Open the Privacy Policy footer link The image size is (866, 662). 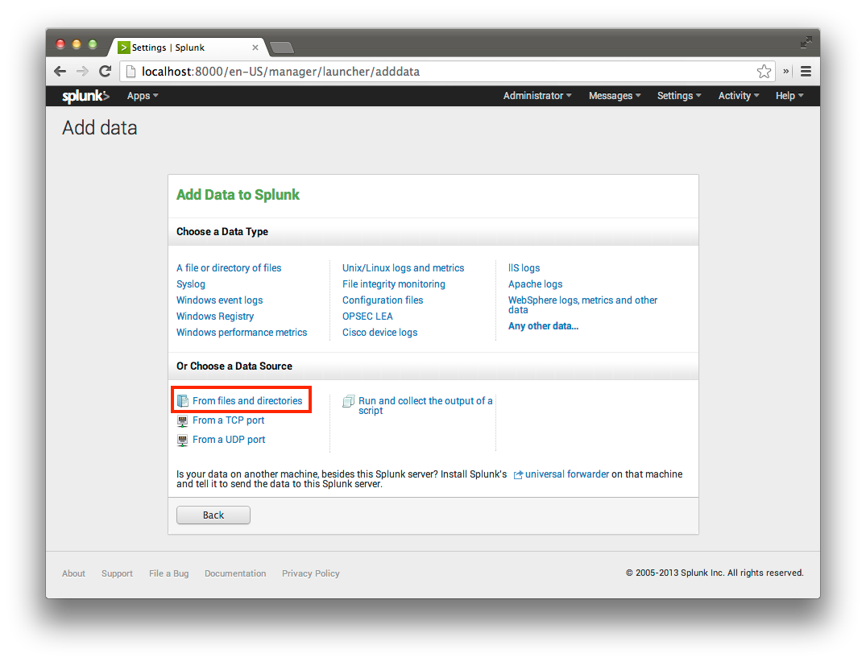(310, 573)
